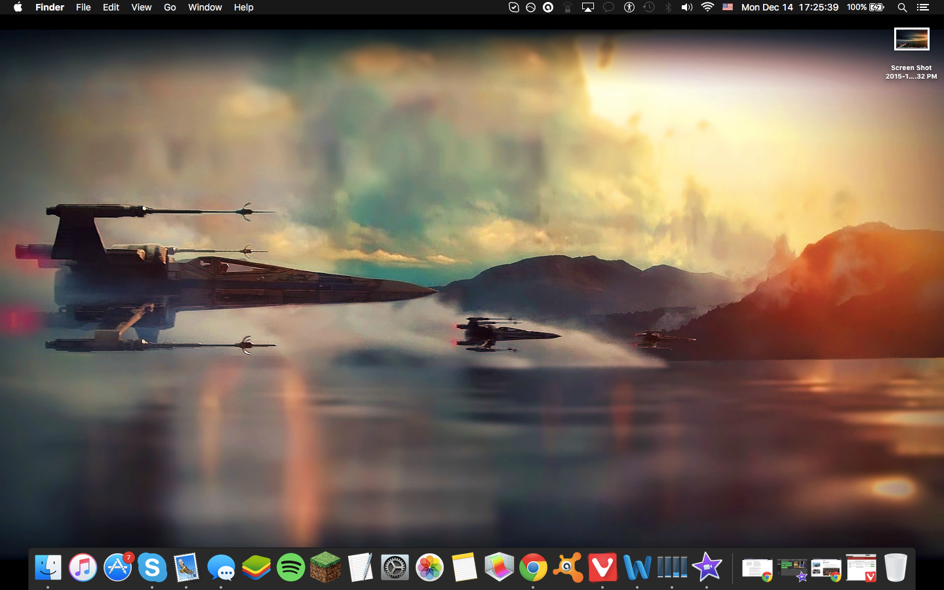Open Finder from the dock
The width and height of the screenshot is (944, 590).
[x=48, y=567]
